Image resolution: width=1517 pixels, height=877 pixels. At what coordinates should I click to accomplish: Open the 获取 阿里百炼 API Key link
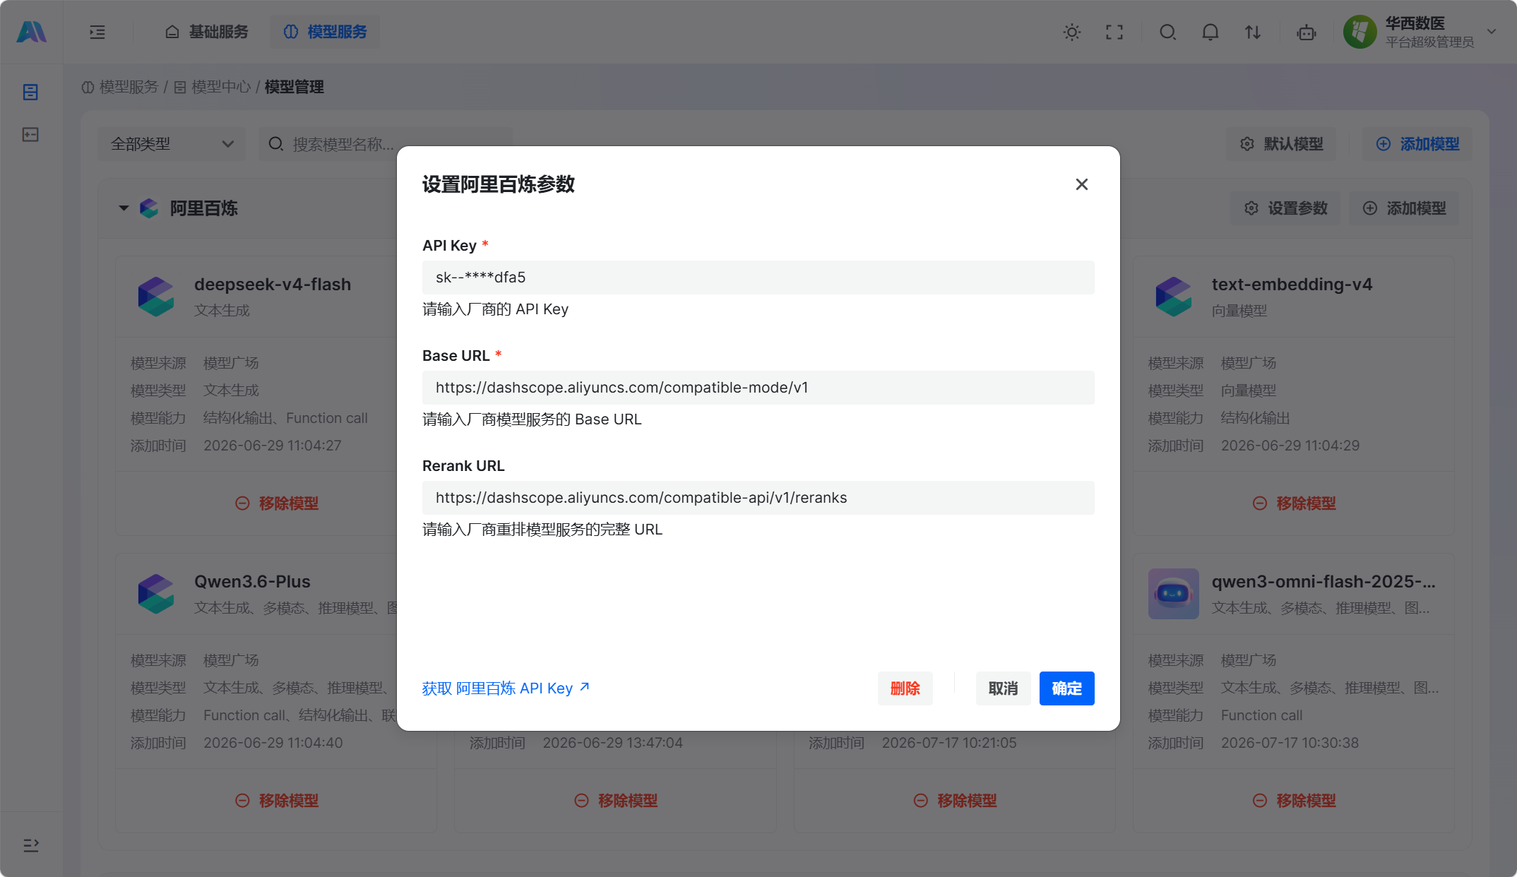click(506, 688)
